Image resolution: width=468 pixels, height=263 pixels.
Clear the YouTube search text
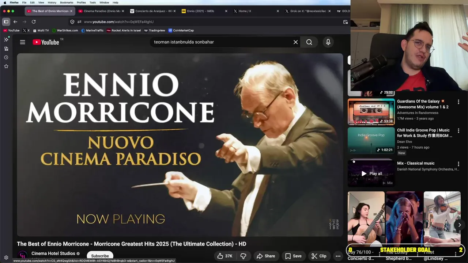295,42
